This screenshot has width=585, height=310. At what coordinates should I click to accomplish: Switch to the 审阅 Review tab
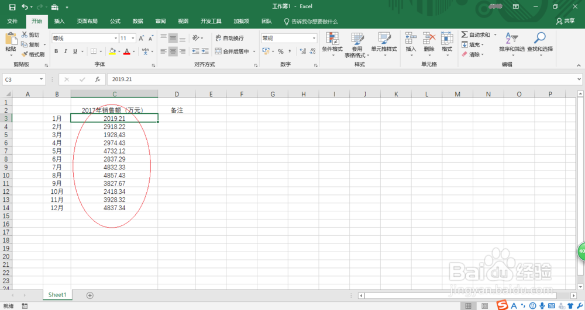(x=161, y=21)
